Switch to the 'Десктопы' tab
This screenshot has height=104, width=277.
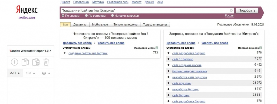(80, 24)
